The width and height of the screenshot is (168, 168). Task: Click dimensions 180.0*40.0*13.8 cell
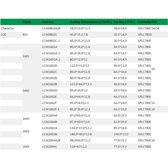[81, 134]
